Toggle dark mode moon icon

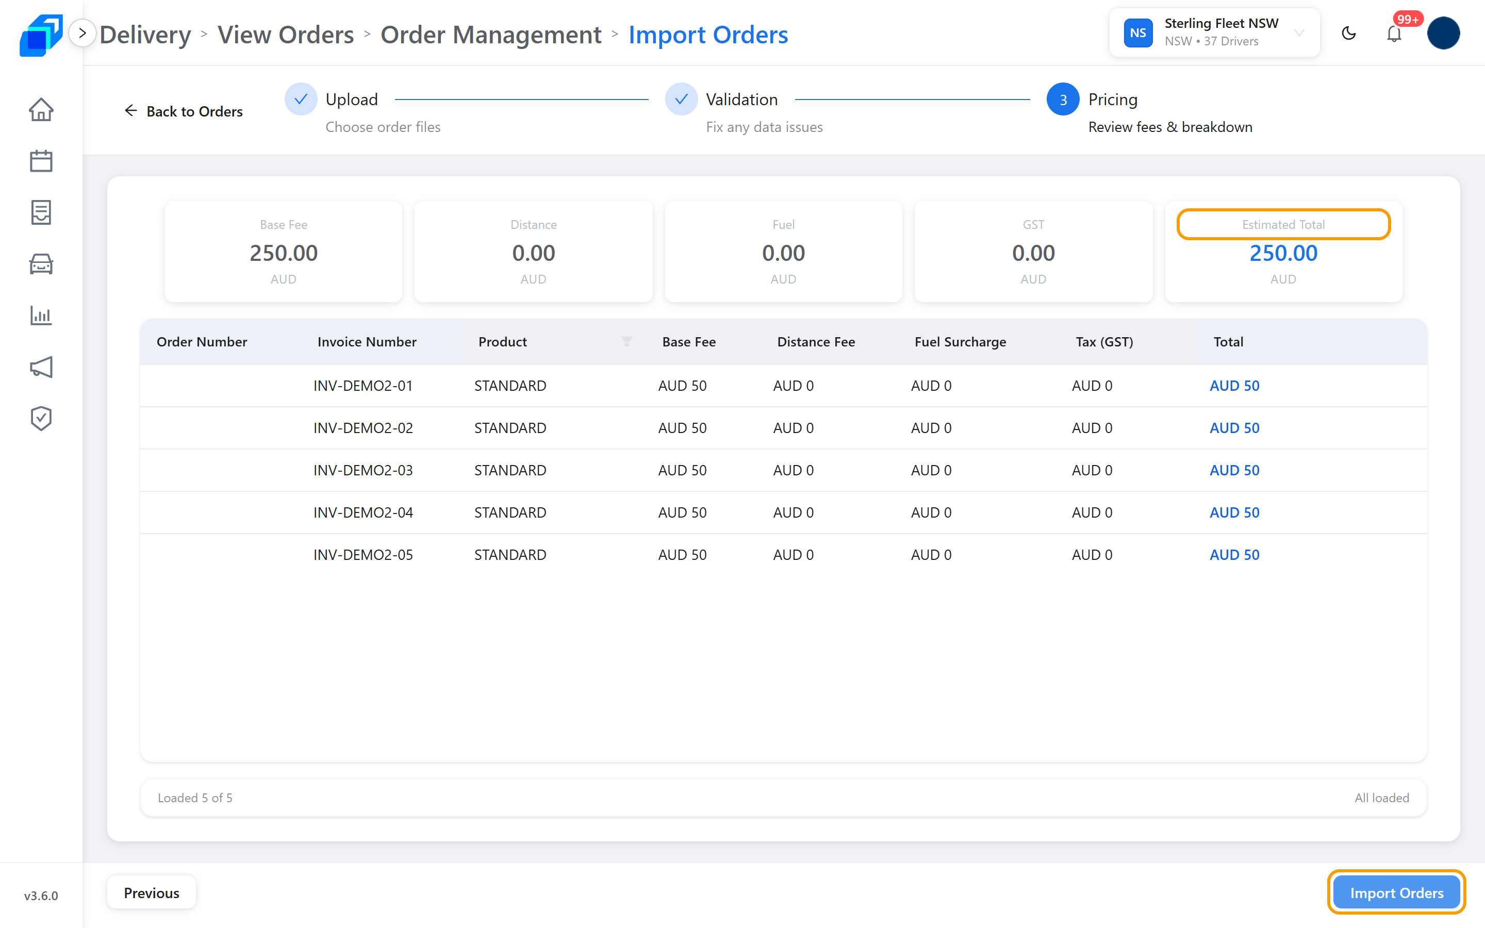(x=1349, y=33)
